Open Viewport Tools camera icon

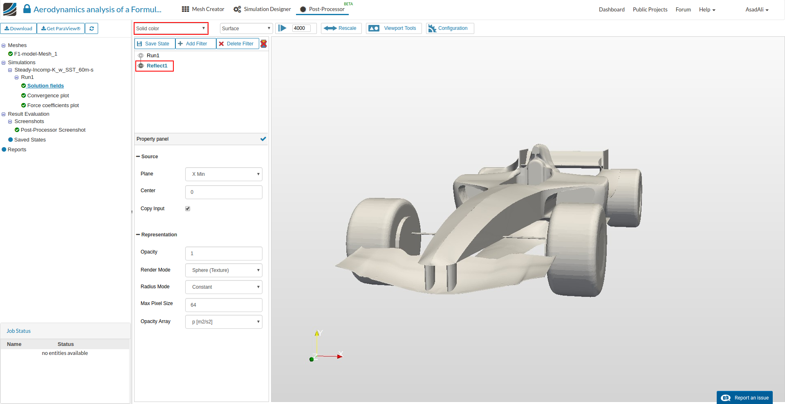(x=374, y=28)
